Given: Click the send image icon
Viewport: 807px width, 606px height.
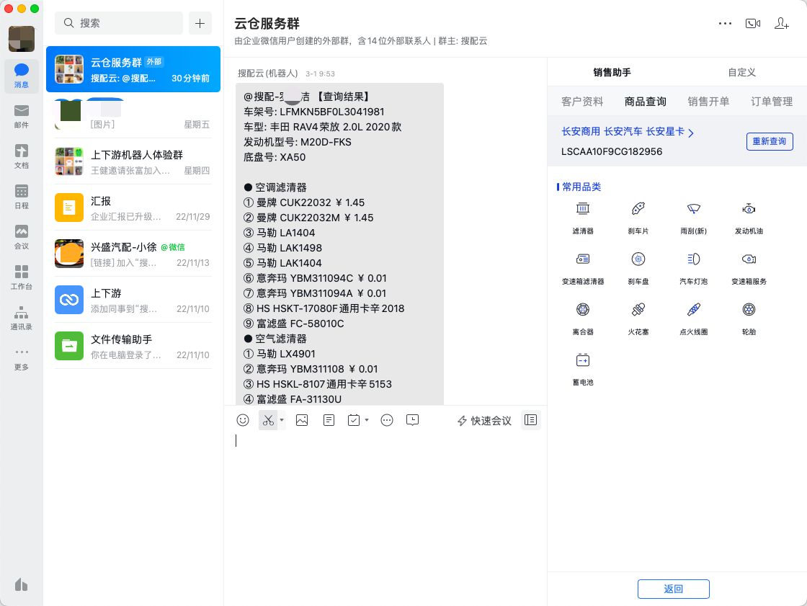Looking at the screenshot, I should coord(302,420).
